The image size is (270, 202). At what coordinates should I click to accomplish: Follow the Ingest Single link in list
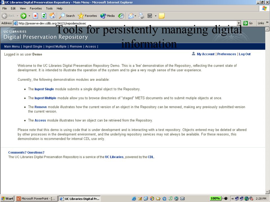click(x=44, y=89)
